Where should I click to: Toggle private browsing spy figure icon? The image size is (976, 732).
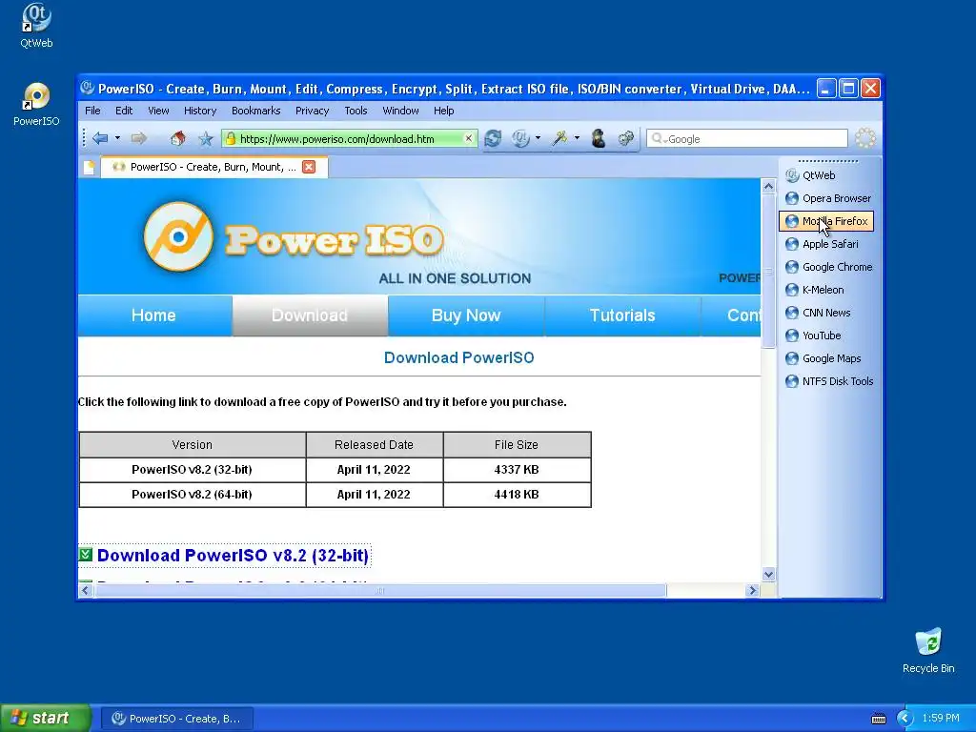tap(599, 138)
